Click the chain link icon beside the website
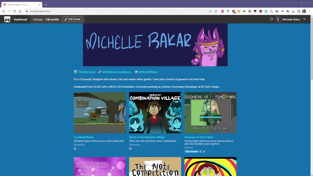This screenshot has width=313, height=176. coord(99,72)
